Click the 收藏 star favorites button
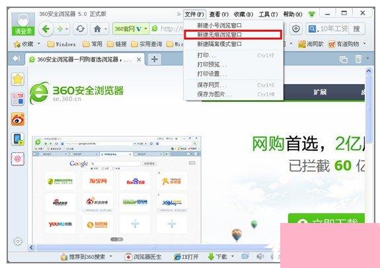380x268 pixels. pos(24,44)
